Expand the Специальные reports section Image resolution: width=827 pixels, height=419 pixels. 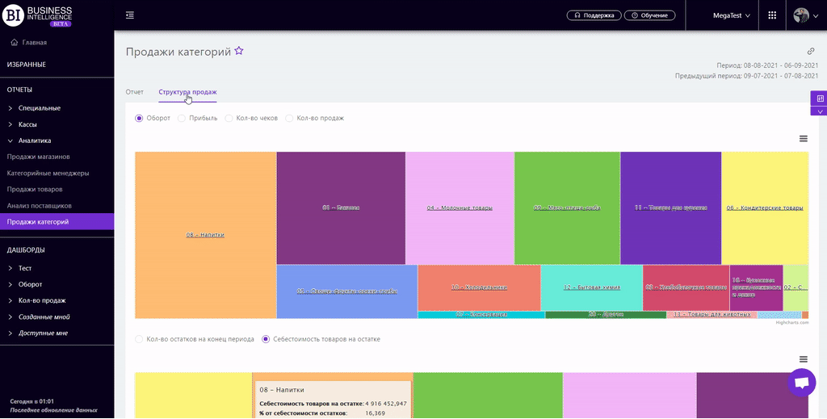click(39, 107)
